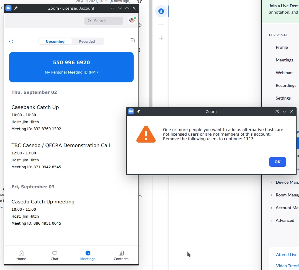Viewport: 299px width, 270px height.
Task: Open the Home tab icon
Action: click(x=21, y=253)
